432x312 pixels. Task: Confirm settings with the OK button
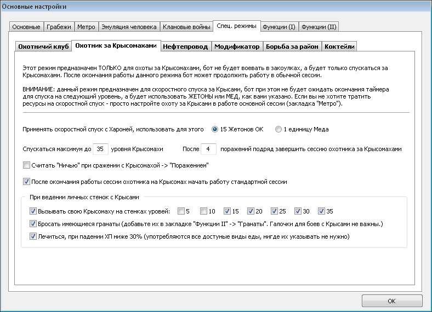(x=392, y=301)
